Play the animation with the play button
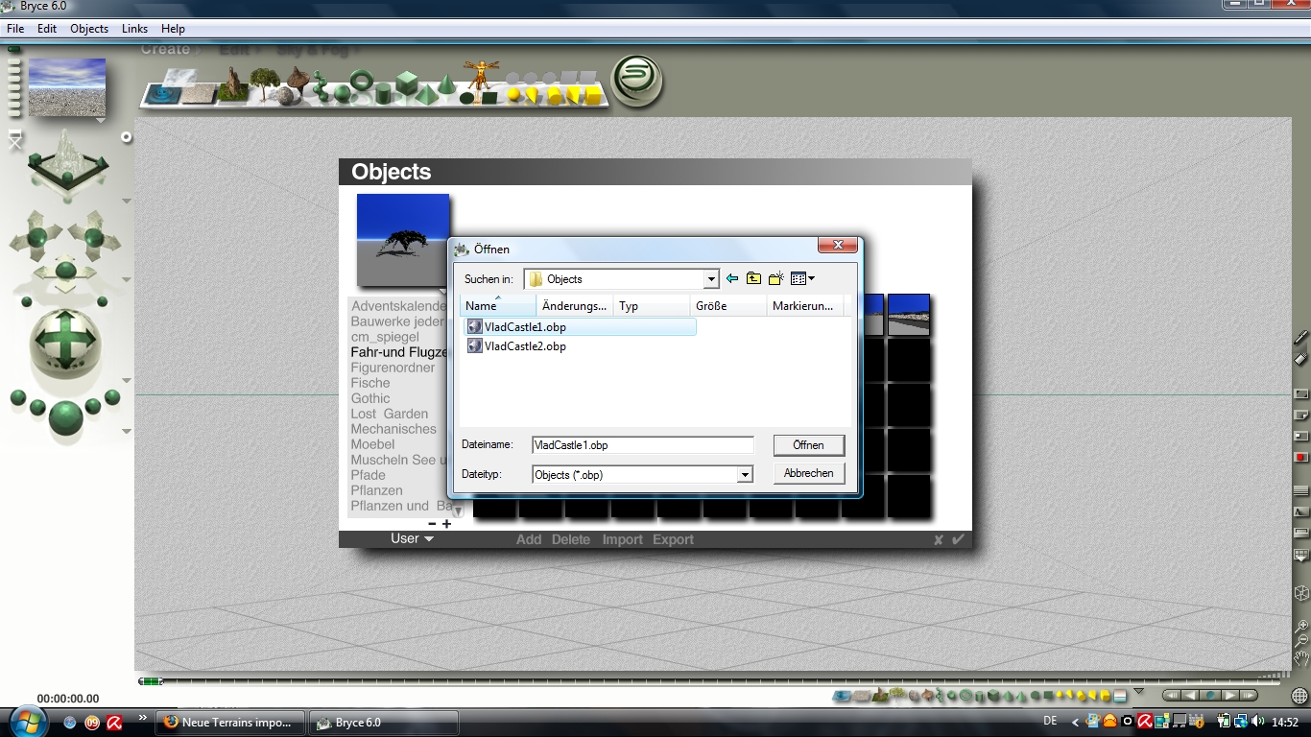The image size is (1311, 737). tap(1229, 695)
